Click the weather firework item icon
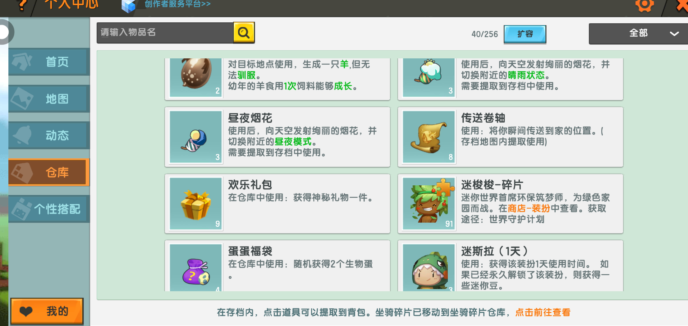The width and height of the screenshot is (688, 326). click(x=429, y=78)
